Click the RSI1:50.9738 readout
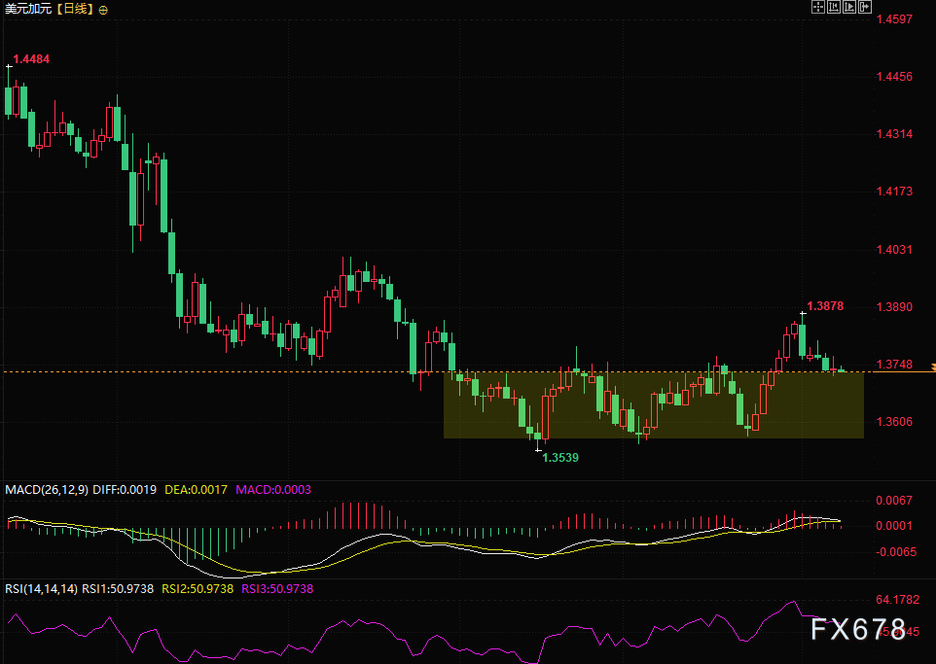The width and height of the screenshot is (936, 664). (118, 588)
